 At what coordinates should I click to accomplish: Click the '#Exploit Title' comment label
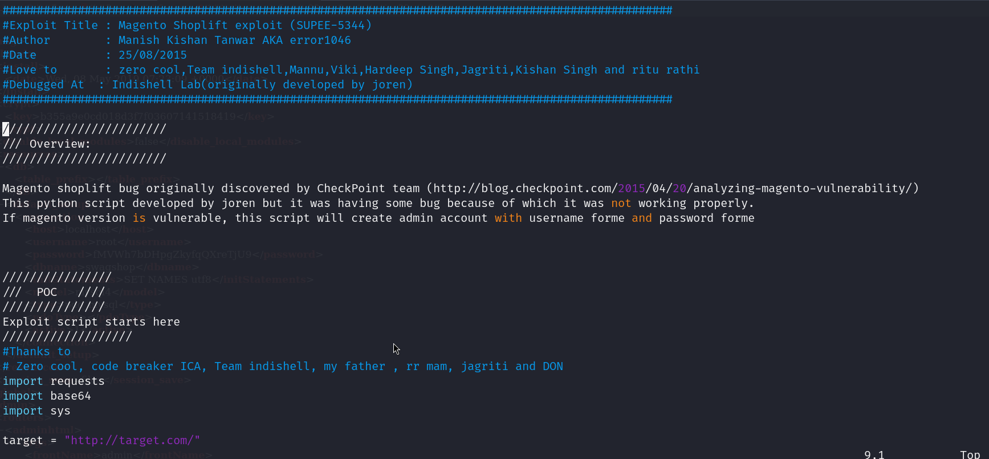(x=50, y=26)
